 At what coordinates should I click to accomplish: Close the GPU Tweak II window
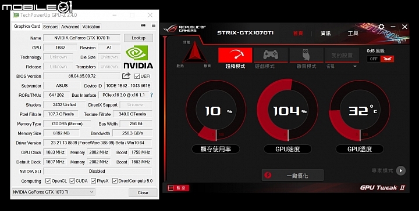pos(404,27)
